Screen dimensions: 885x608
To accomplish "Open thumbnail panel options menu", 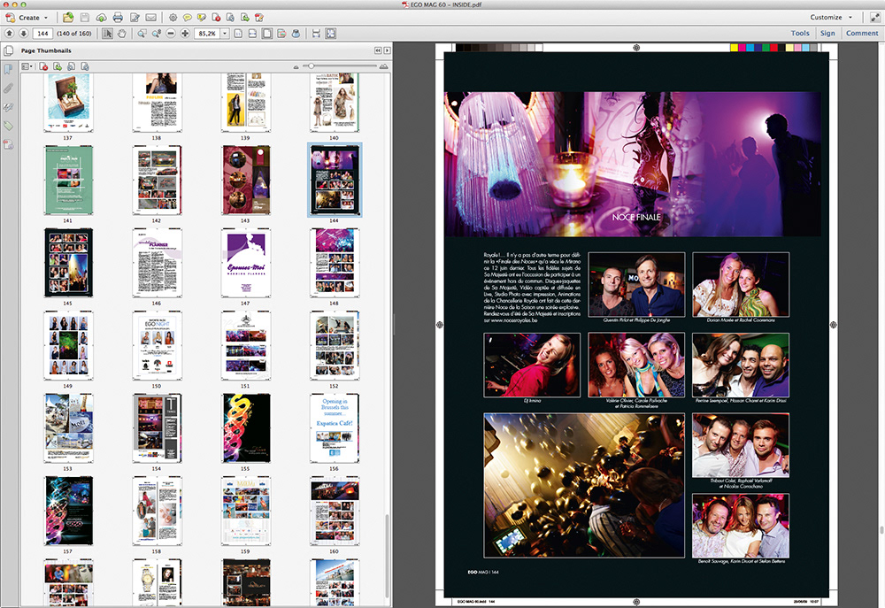I will click(27, 66).
